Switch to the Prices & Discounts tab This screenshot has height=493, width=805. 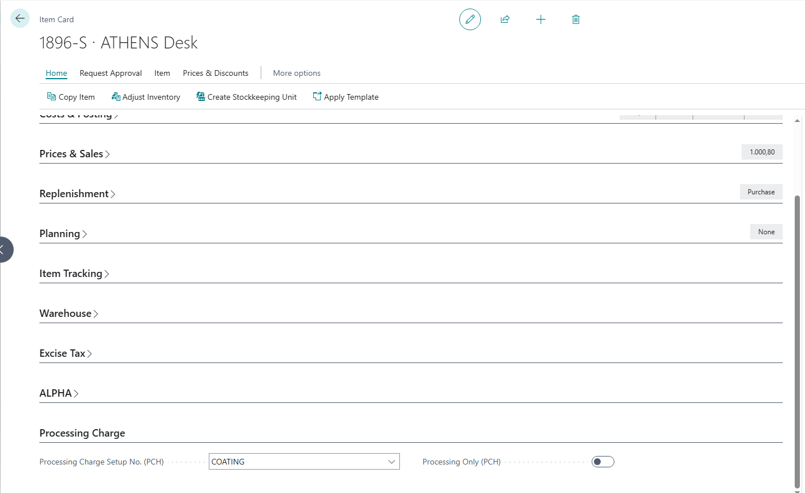216,73
